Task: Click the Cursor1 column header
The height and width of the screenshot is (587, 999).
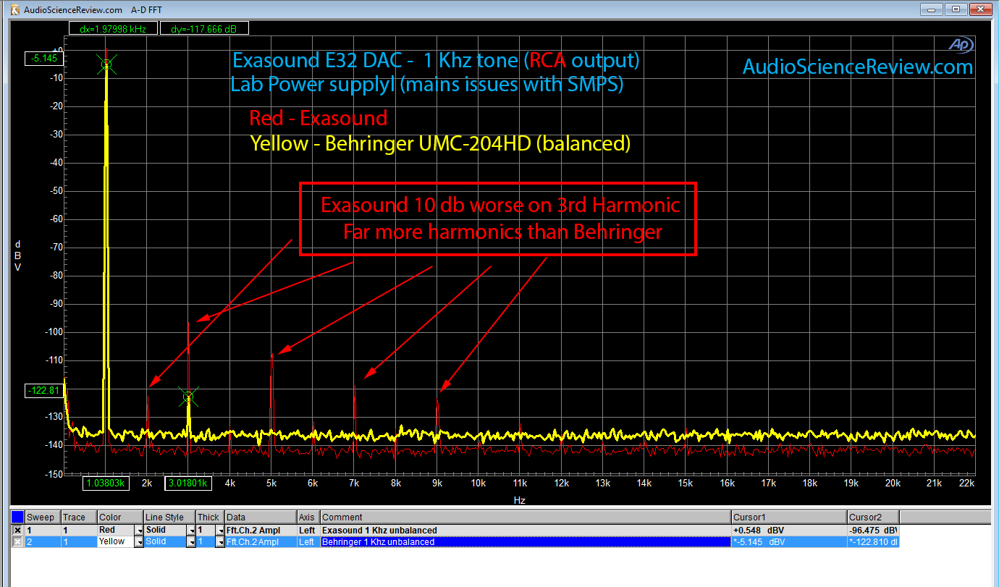Action: click(789, 517)
